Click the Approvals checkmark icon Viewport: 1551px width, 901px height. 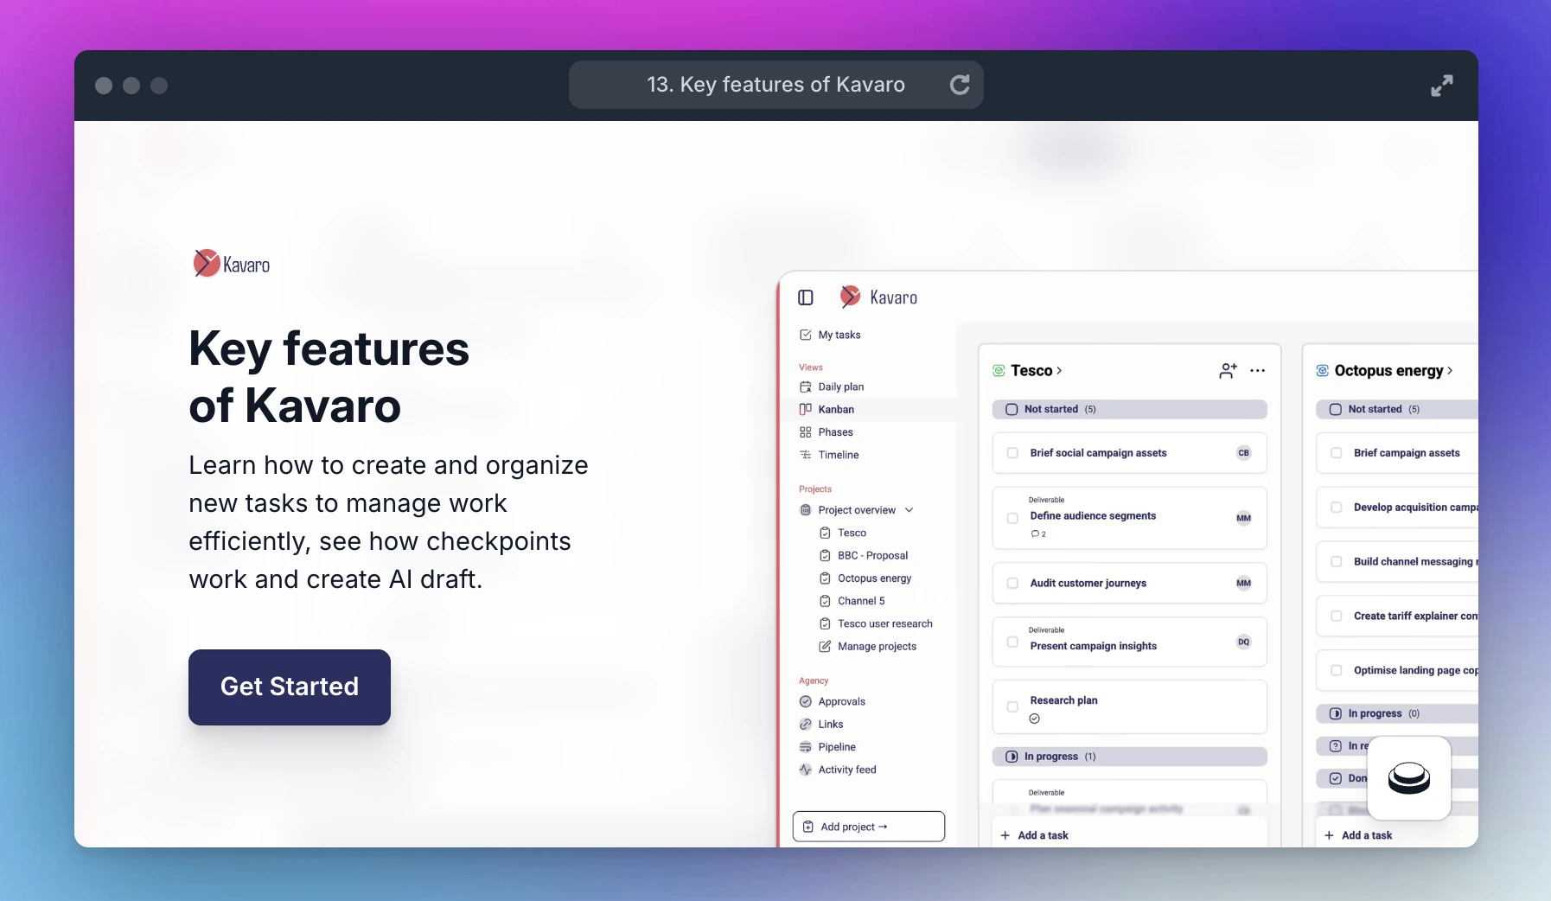click(806, 701)
